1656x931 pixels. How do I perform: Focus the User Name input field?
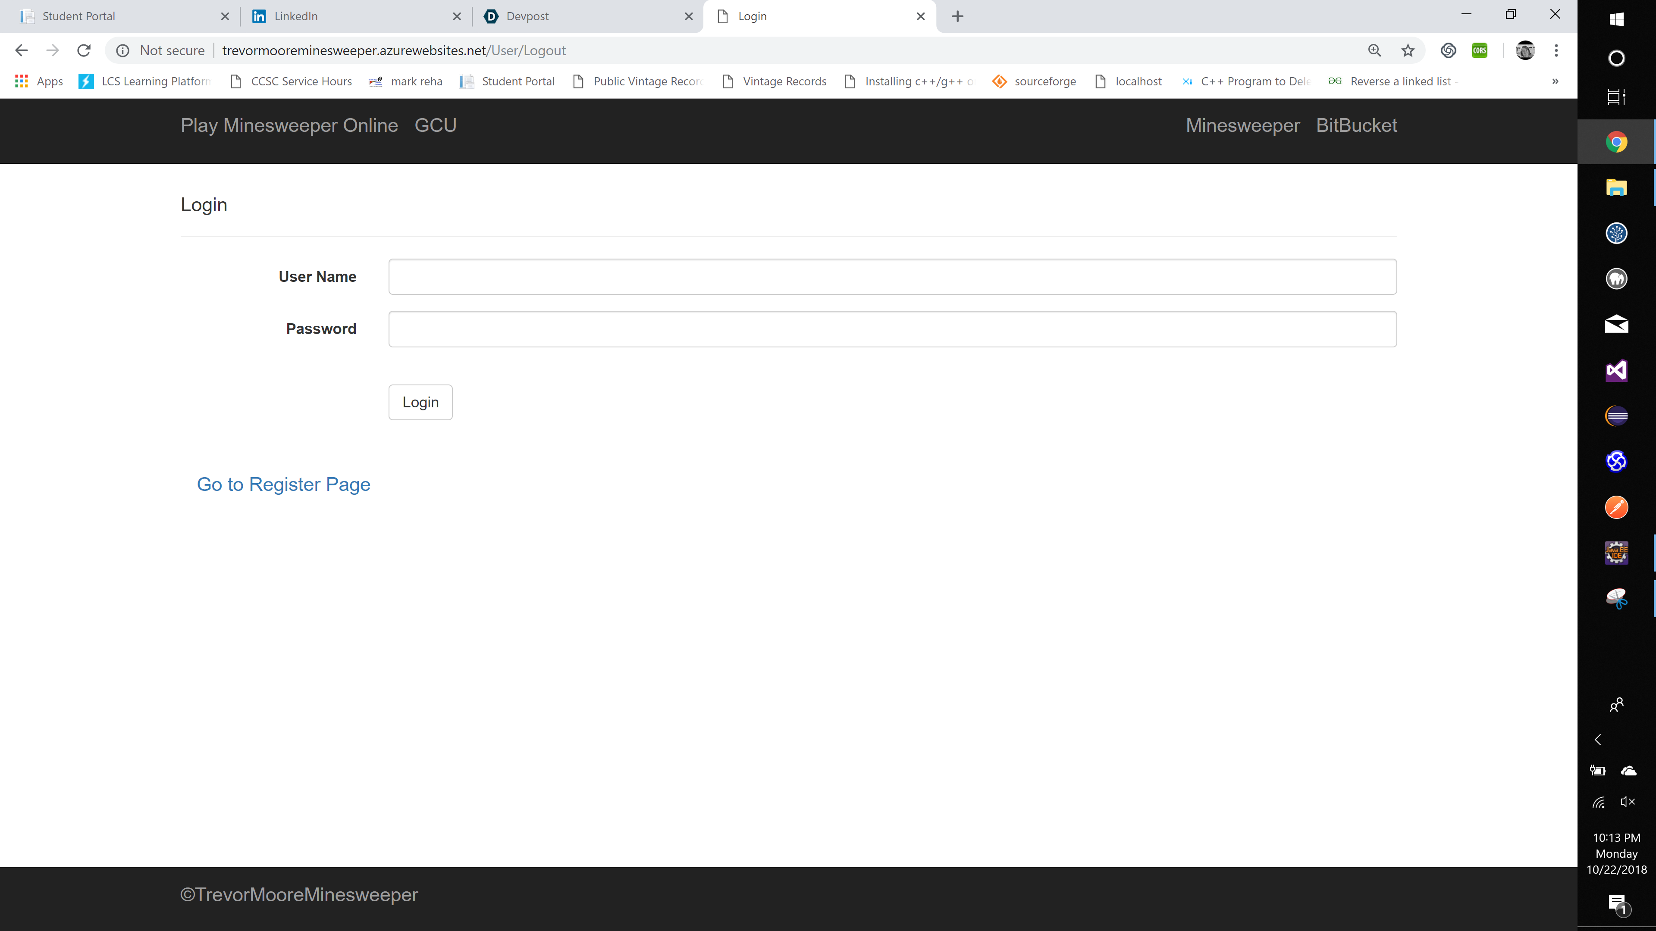click(892, 277)
